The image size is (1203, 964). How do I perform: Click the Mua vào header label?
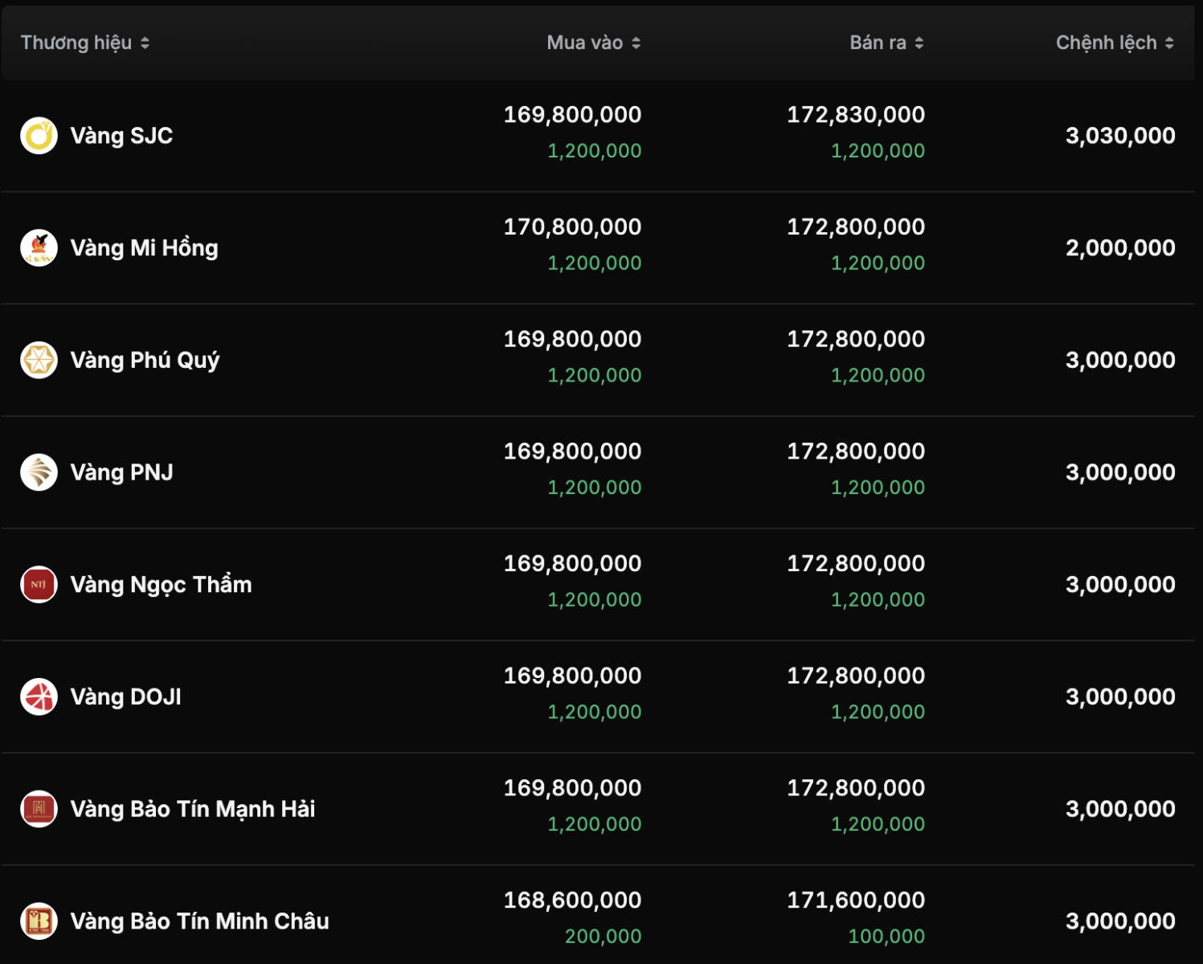(x=584, y=43)
